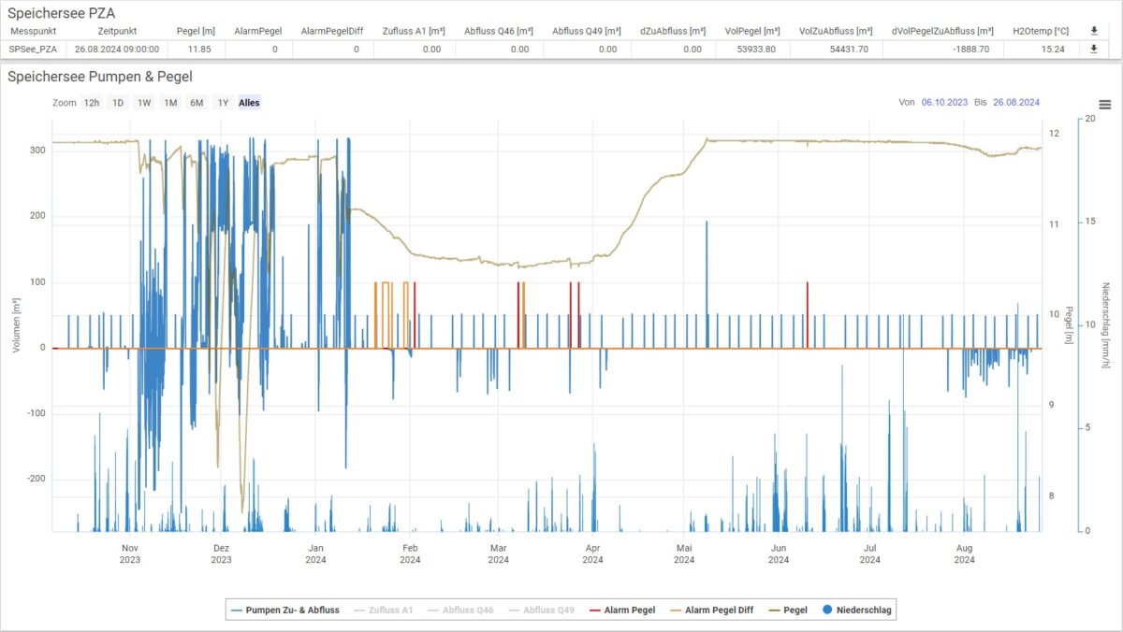
Task: Click the download icon in table header
Action: [x=1094, y=31]
